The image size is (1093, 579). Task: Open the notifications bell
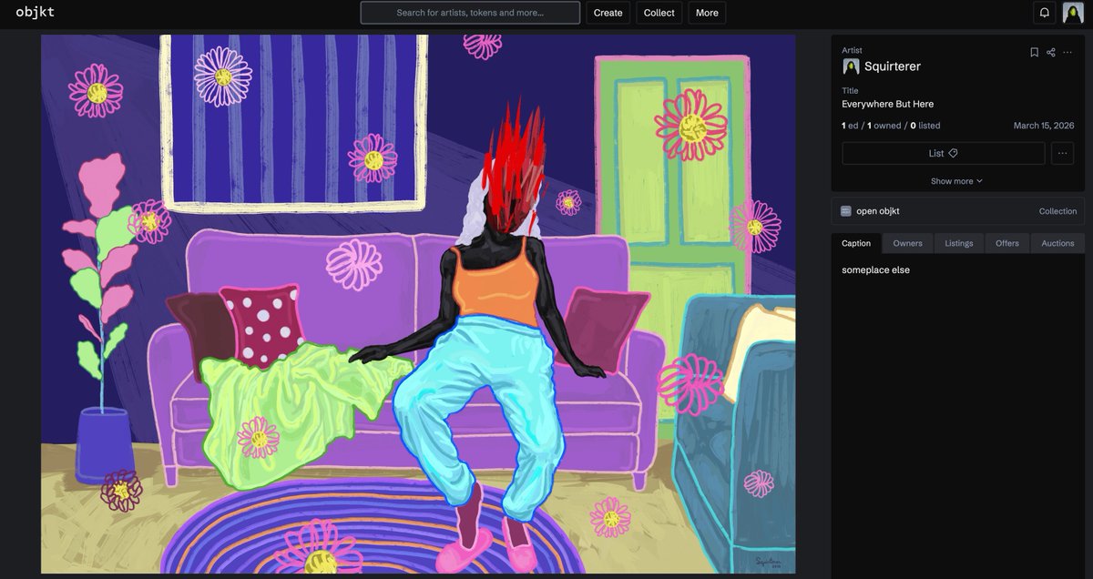coord(1045,13)
